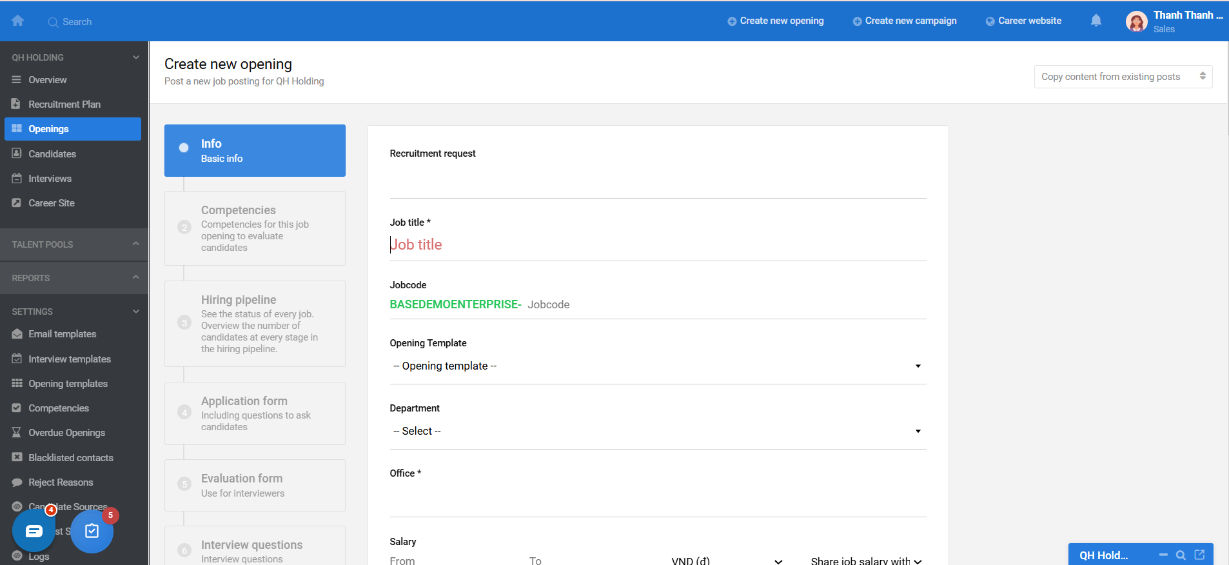Click the Interview templates calendar icon
Screen dimensions: 1229x565
coord(17,359)
